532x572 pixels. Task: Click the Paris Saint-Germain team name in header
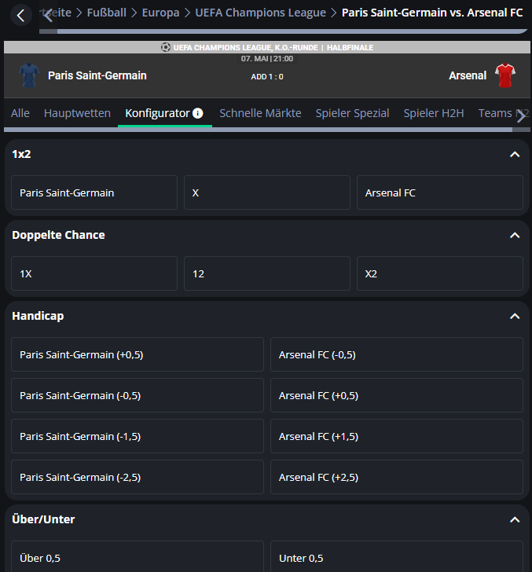pyautogui.click(x=97, y=75)
